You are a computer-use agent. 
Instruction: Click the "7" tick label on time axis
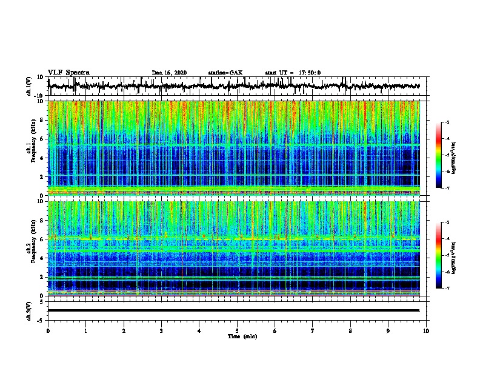click(313, 331)
